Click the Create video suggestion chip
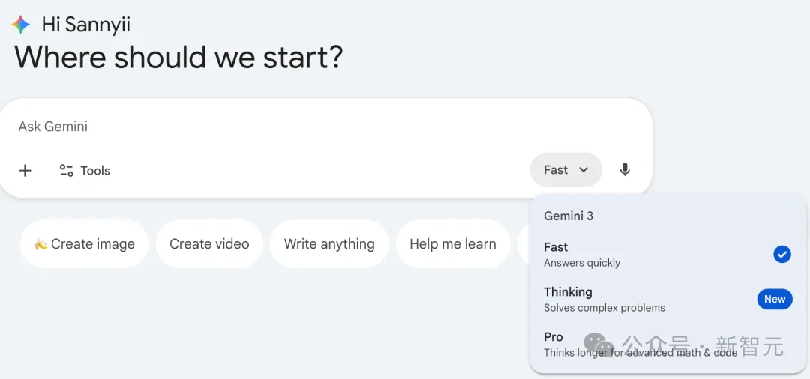 tap(209, 244)
